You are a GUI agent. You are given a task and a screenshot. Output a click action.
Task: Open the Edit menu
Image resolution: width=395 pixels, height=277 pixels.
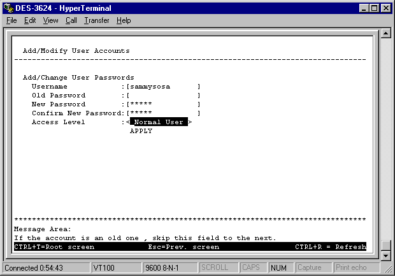click(x=30, y=20)
